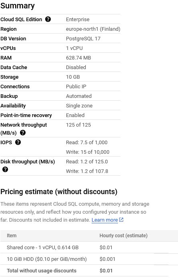Screen dimensions: 178x278
Task: Open Network throughput help tooltip icon
Action: [x=23, y=133]
